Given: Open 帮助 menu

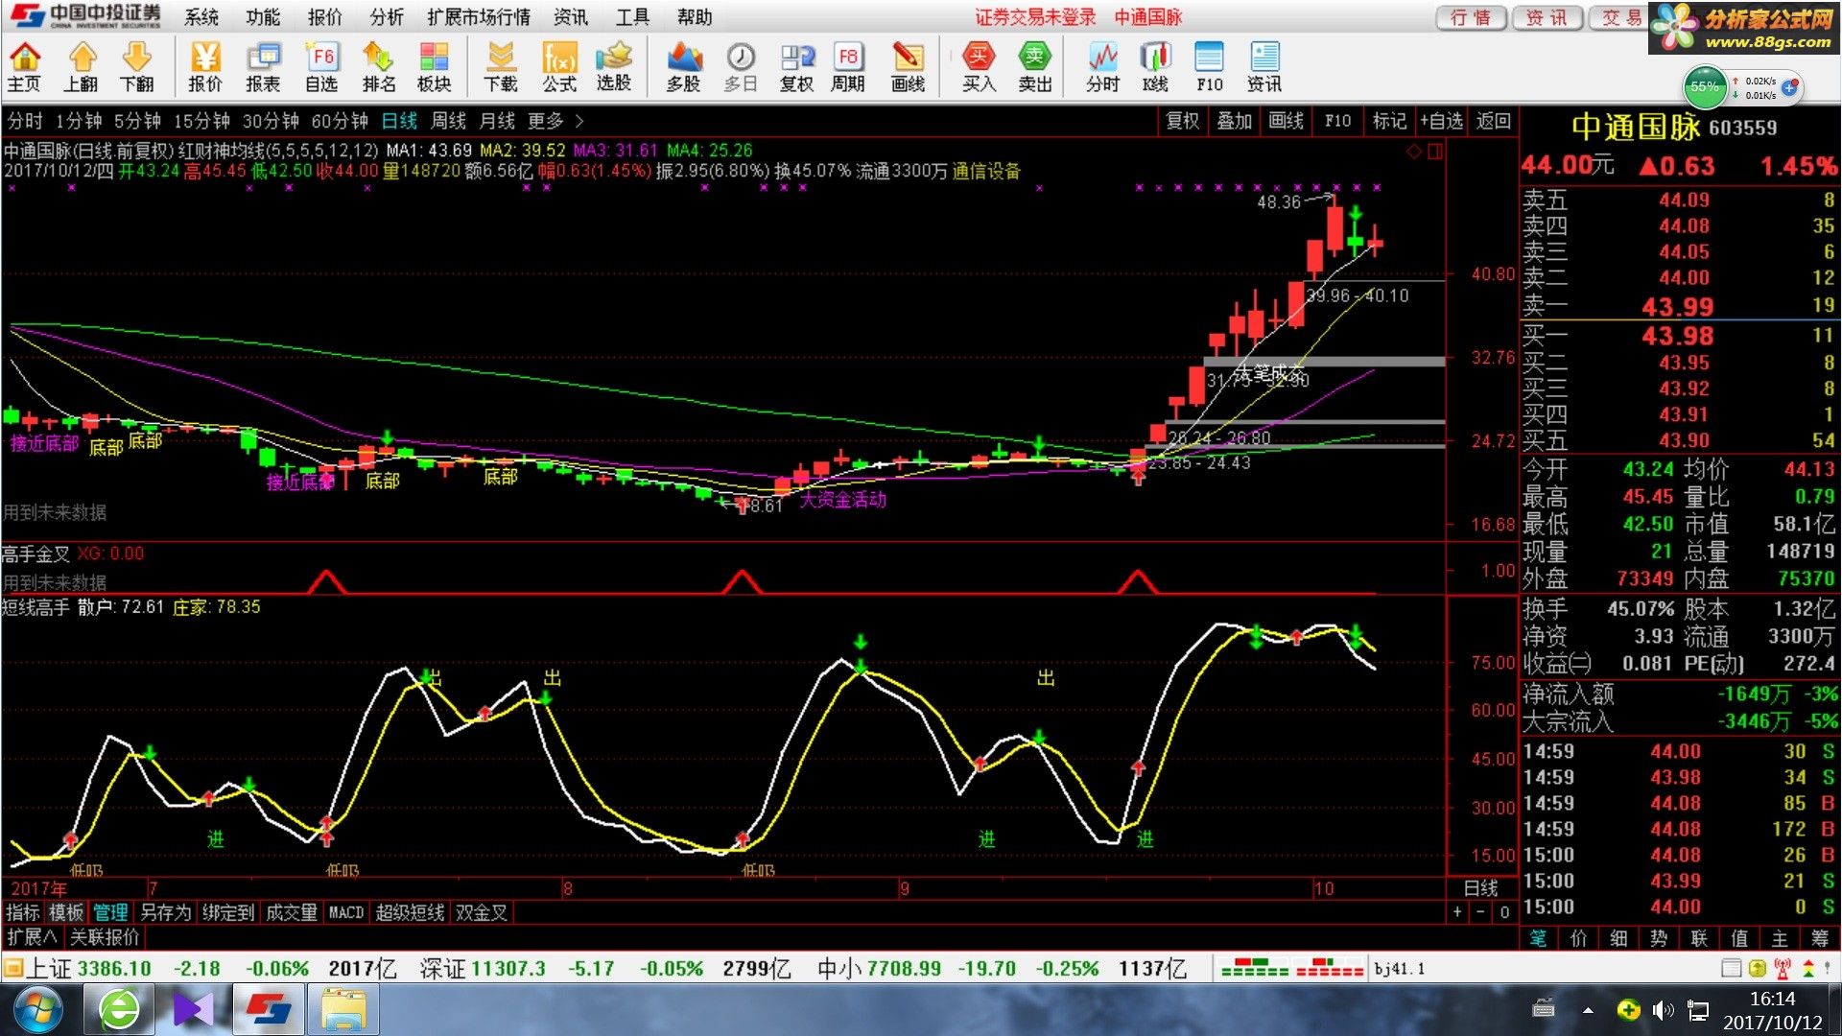Looking at the screenshot, I should 695,17.
